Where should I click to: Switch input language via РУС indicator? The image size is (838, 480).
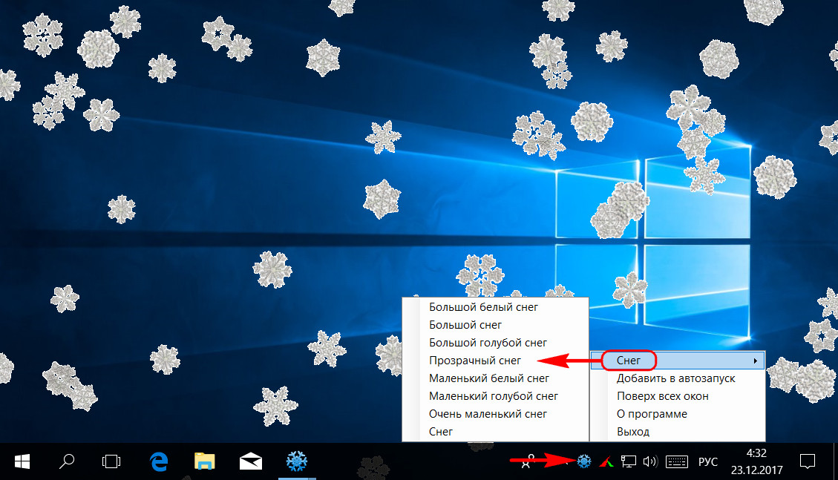click(707, 462)
